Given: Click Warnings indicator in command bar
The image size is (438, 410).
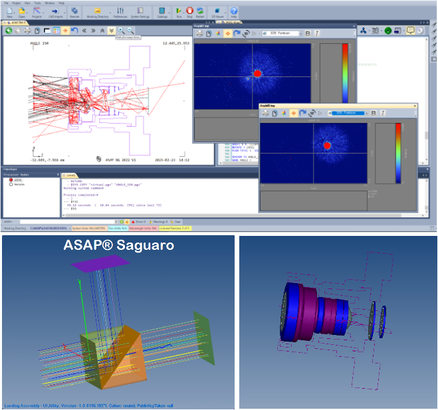Looking at the screenshot, I should (x=158, y=222).
